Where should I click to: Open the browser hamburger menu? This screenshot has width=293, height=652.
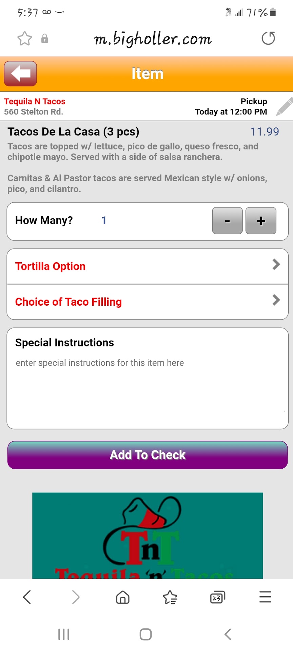point(265,597)
